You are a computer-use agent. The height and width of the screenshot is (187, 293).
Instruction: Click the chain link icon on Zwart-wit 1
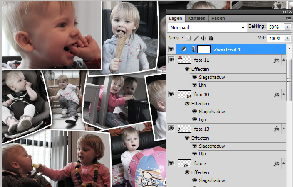[194, 49]
